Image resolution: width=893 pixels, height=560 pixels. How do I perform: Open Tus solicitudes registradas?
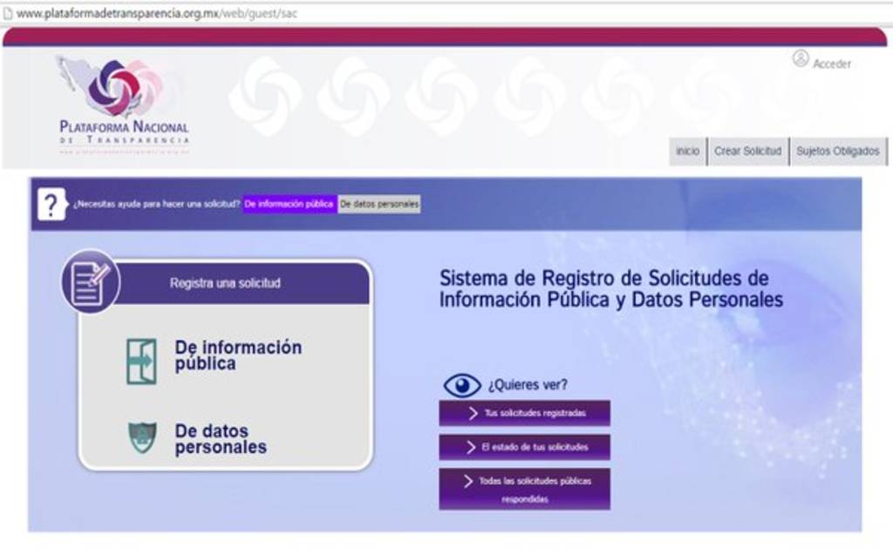point(524,413)
